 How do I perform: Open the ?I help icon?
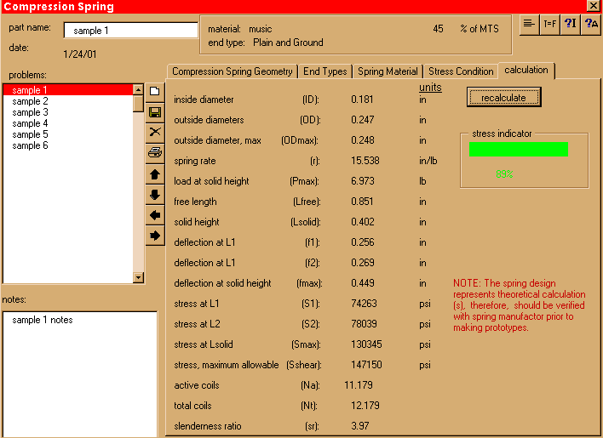tap(571, 25)
